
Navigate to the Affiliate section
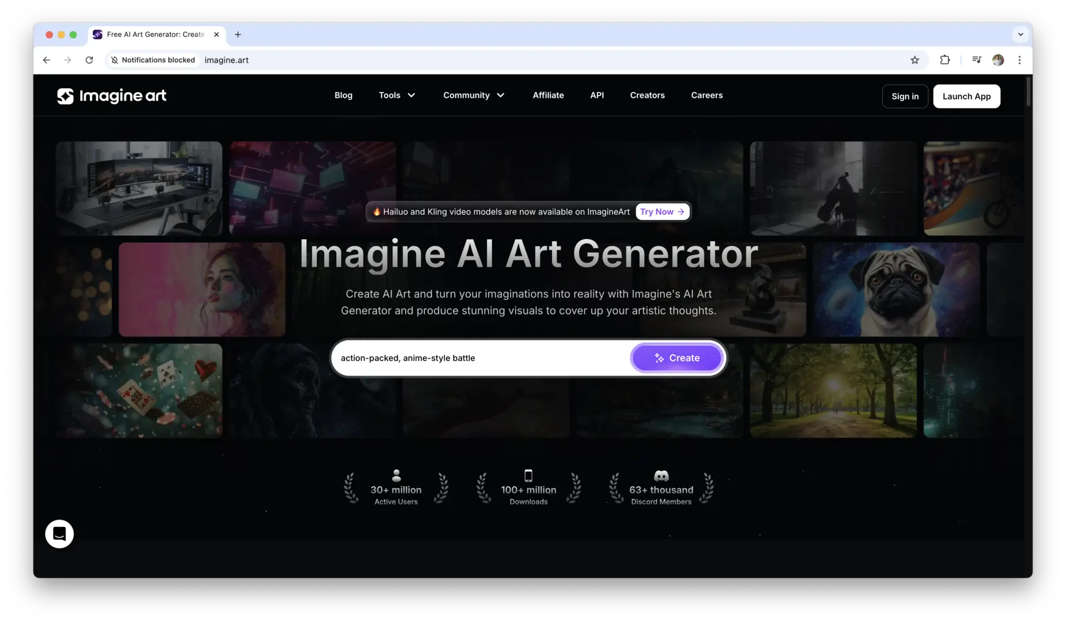click(x=548, y=95)
